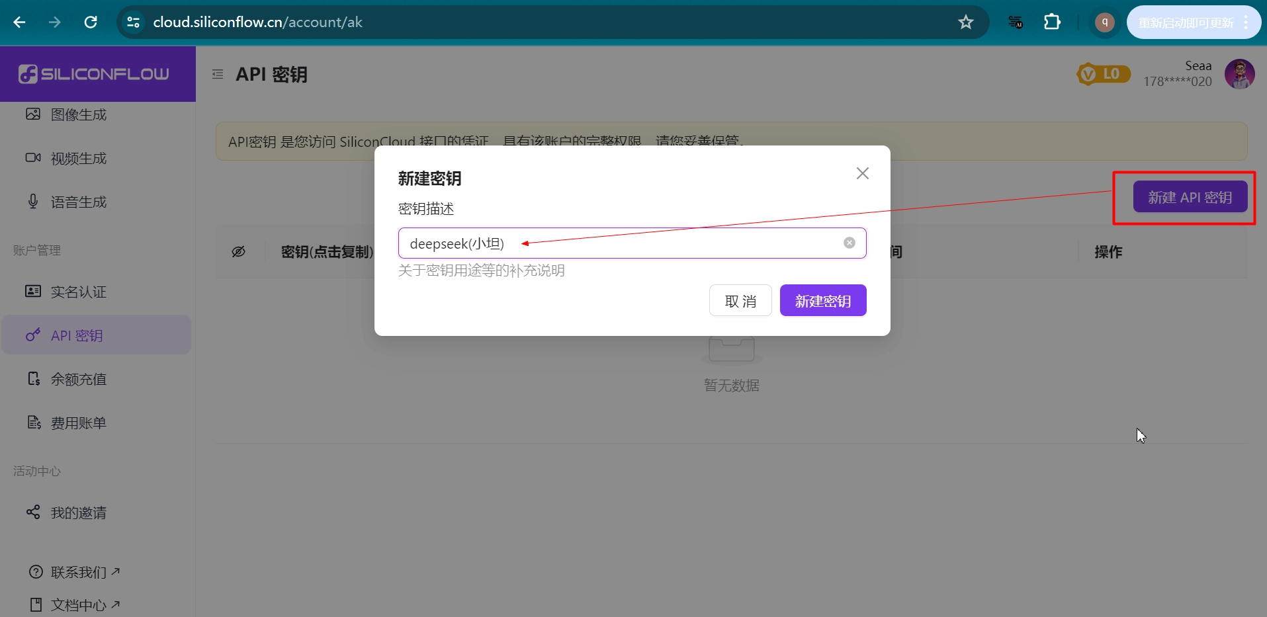Image resolution: width=1267 pixels, height=617 pixels.
Task: Reload the page with refresh icon
Action: 91,22
